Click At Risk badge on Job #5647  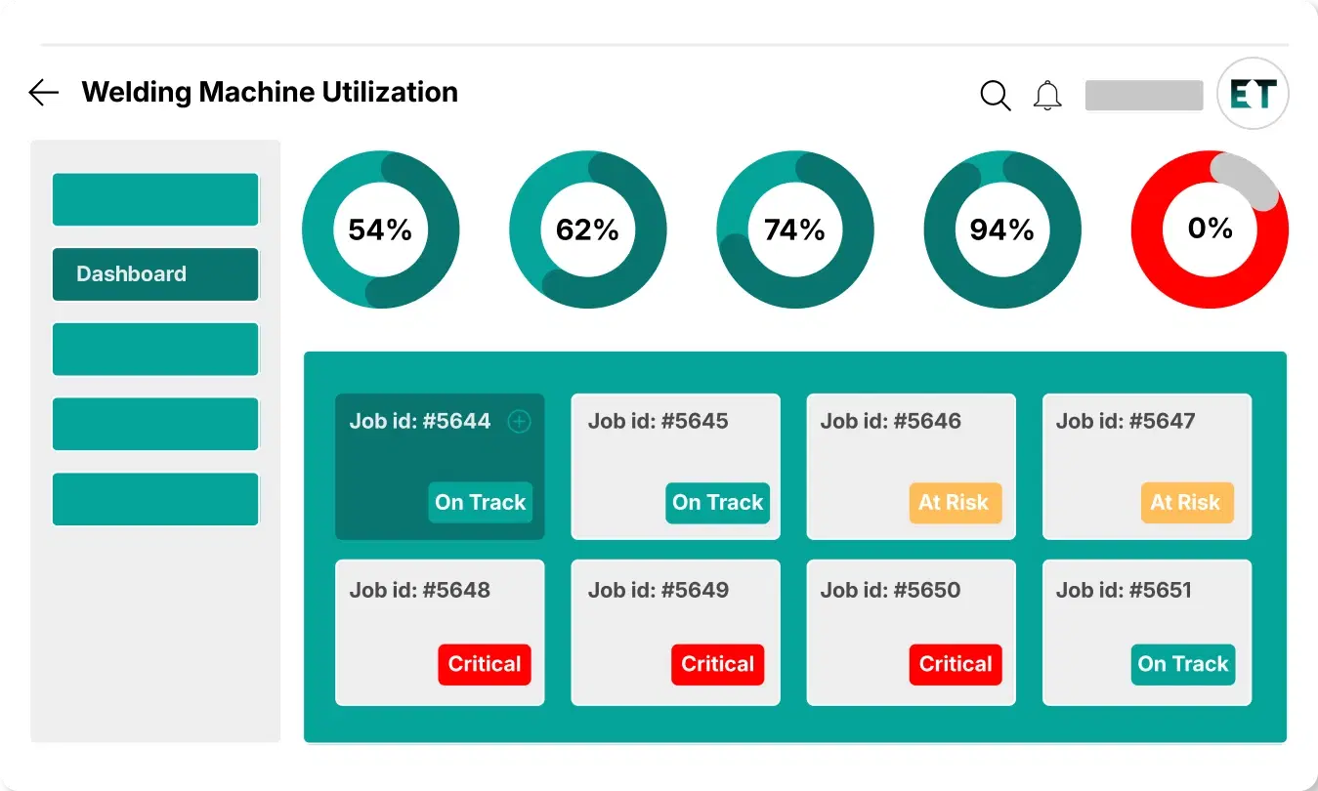pyautogui.click(x=1186, y=503)
